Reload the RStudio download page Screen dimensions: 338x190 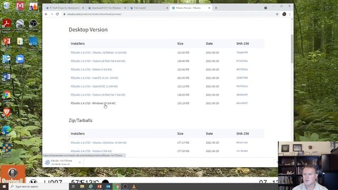click(58, 14)
